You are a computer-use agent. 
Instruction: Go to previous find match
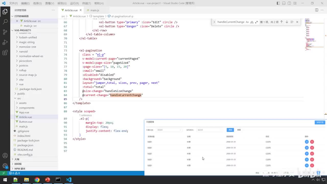[x=282, y=22]
